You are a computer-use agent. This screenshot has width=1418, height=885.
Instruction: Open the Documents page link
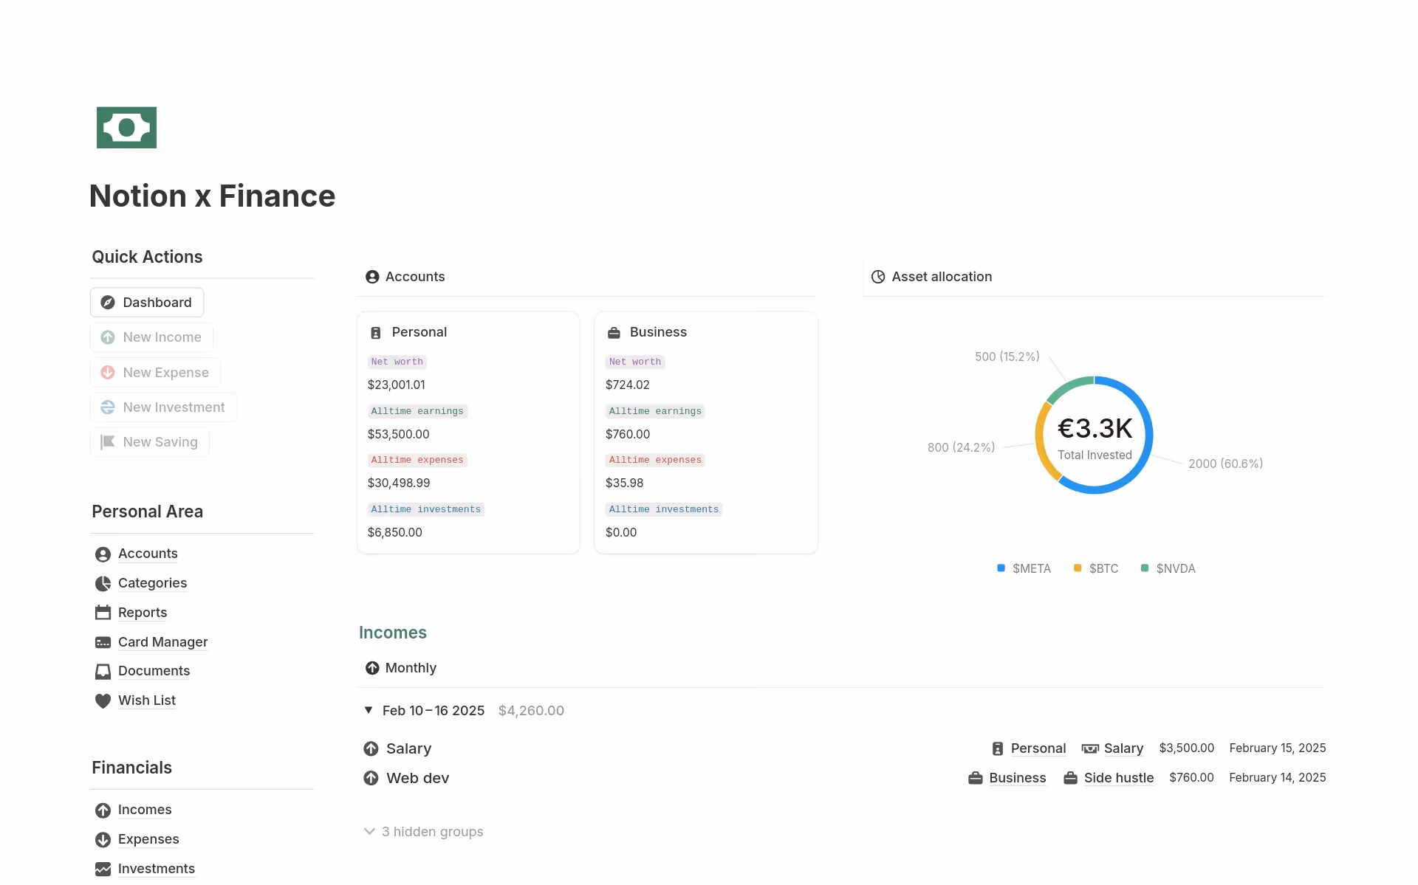154,671
